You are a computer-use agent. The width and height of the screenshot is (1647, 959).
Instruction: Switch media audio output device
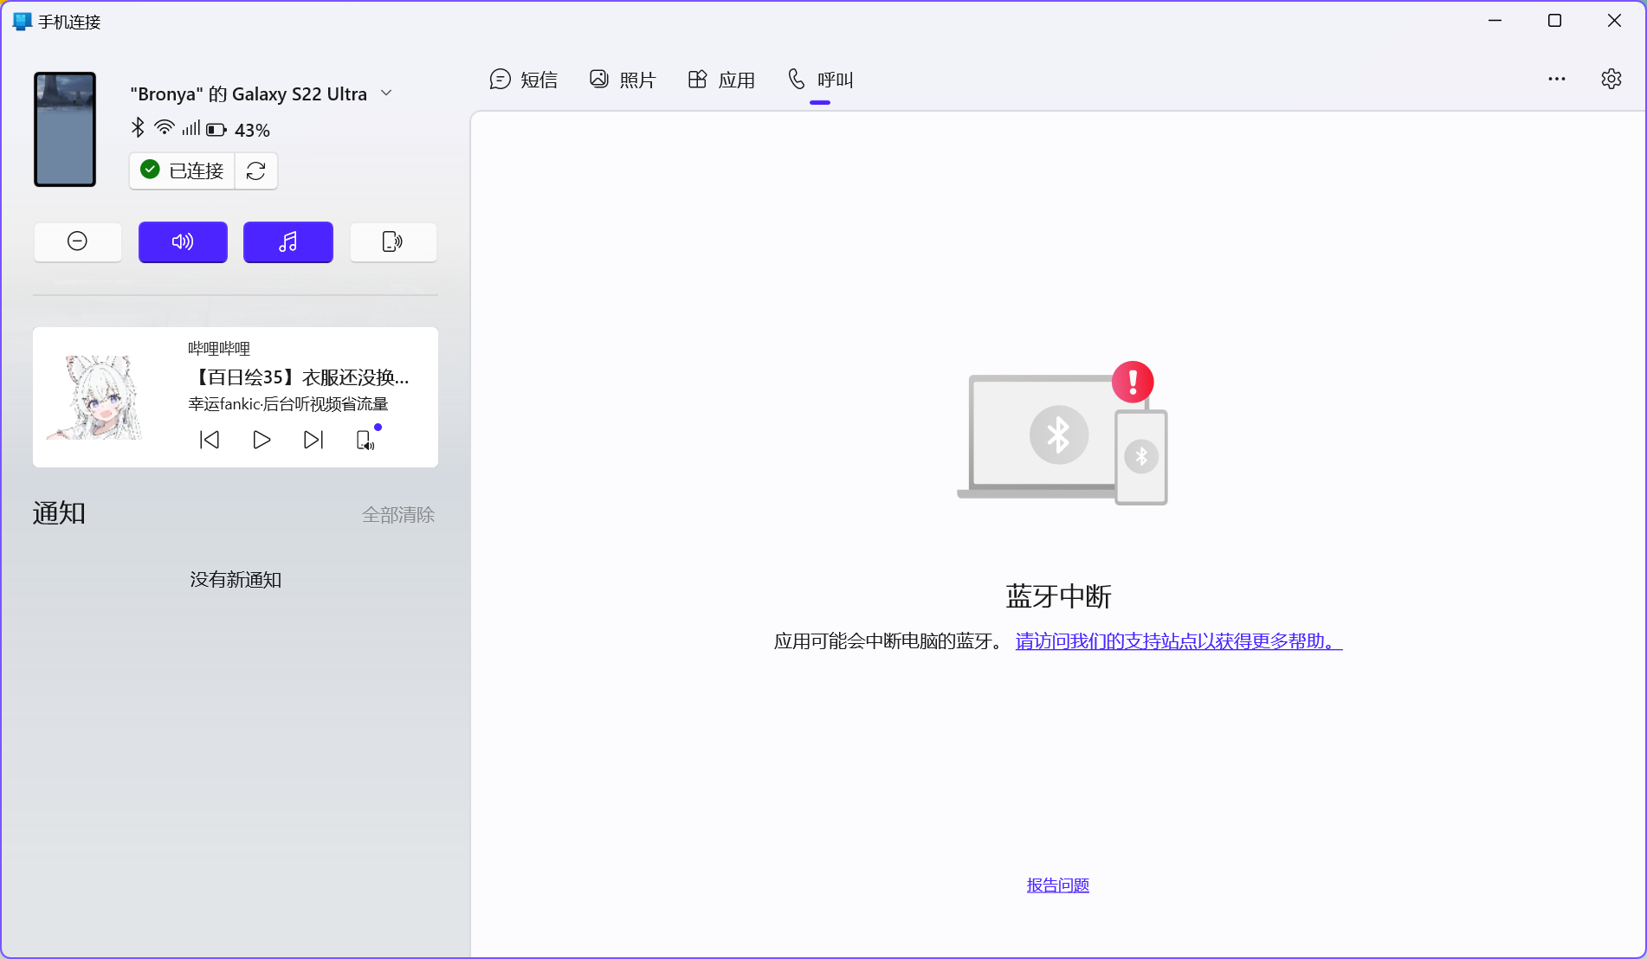pyautogui.click(x=366, y=440)
